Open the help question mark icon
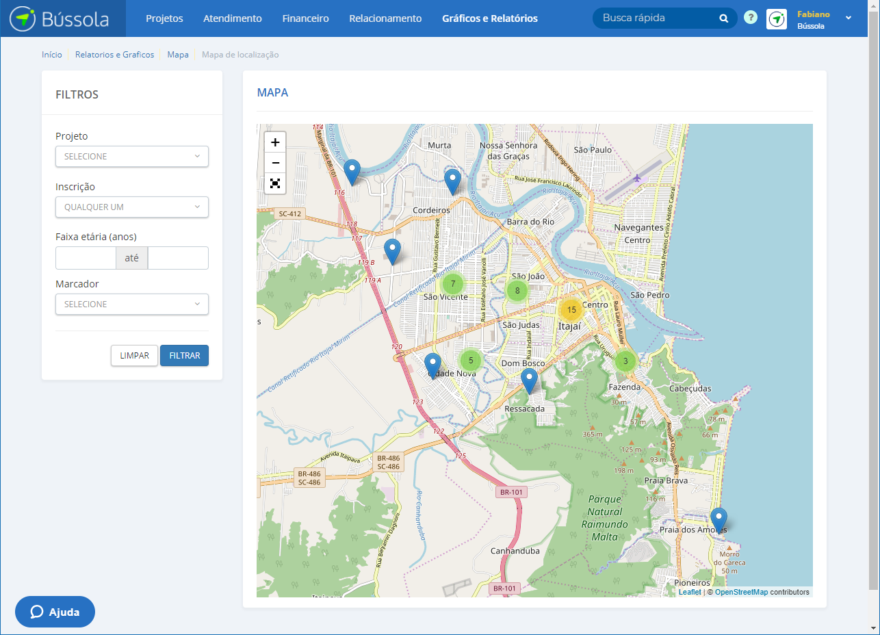This screenshot has width=880, height=635. click(x=751, y=18)
